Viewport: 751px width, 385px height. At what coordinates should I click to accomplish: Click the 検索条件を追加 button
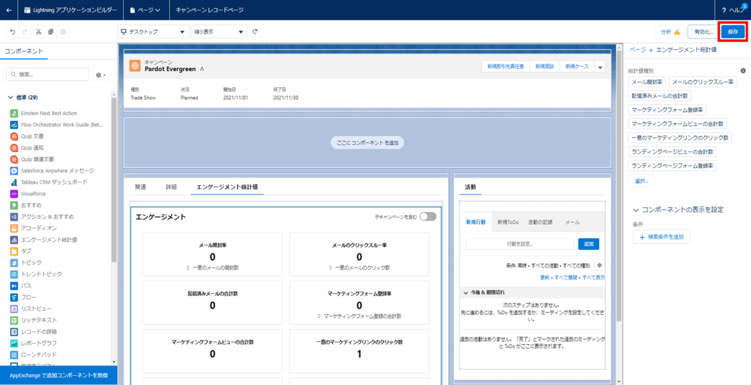point(662,237)
